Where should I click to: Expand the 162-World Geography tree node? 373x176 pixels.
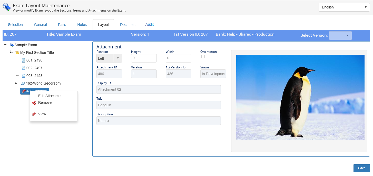coord(16,83)
